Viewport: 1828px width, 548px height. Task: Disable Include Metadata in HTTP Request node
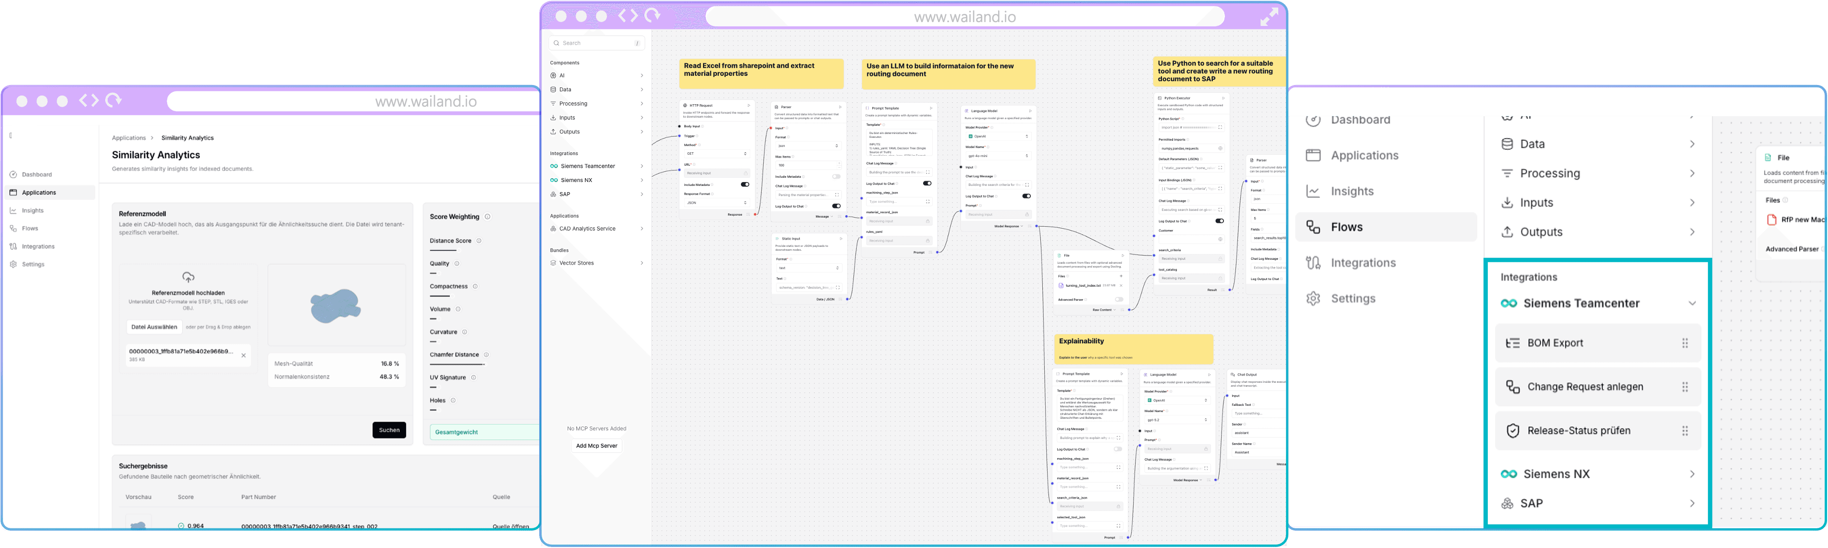coord(744,184)
